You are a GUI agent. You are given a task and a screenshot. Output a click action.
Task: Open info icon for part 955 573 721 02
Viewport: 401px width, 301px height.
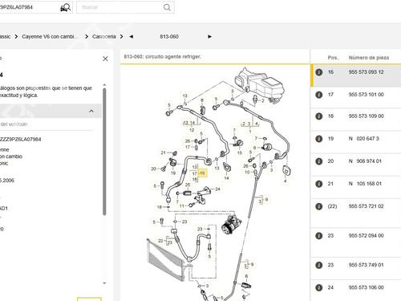(318, 206)
